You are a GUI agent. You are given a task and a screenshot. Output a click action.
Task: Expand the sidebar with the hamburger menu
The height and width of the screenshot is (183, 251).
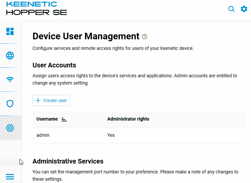coord(10,177)
